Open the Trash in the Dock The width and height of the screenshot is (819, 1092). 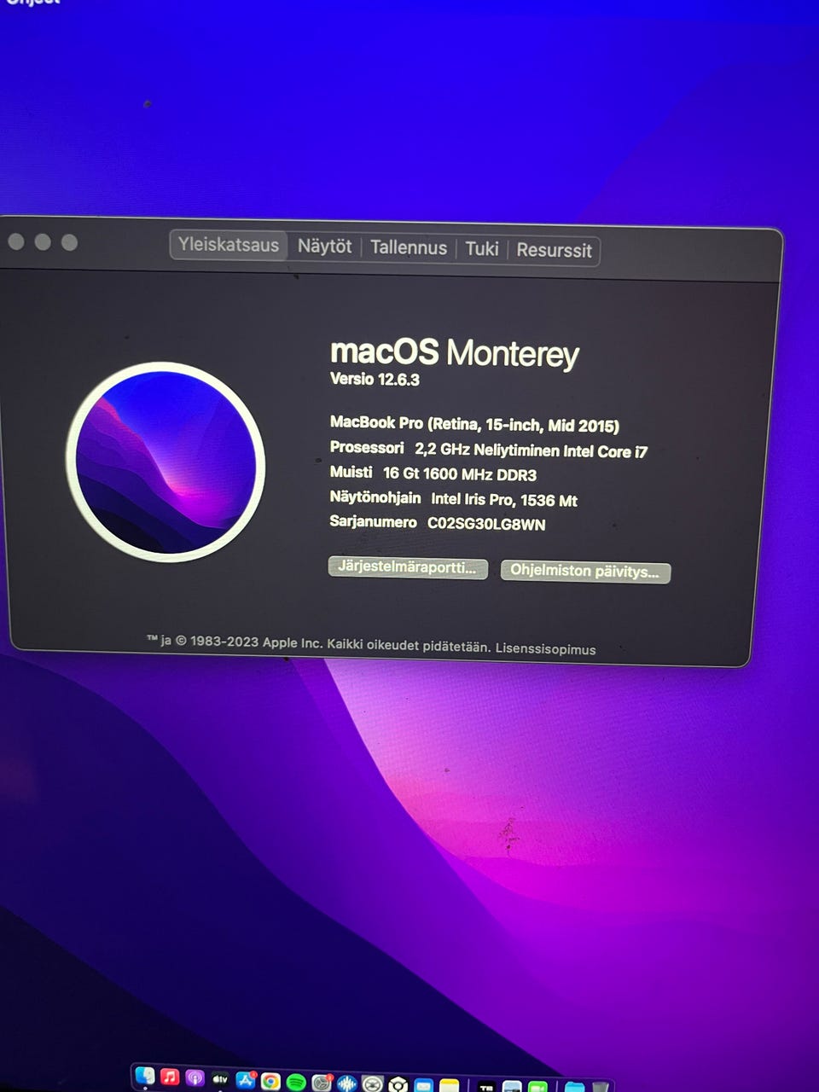[x=601, y=1087]
